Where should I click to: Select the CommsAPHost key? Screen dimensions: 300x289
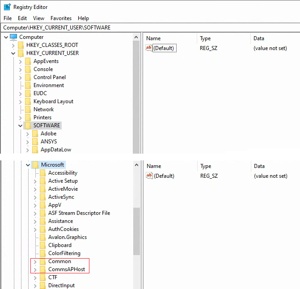(66, 269)
